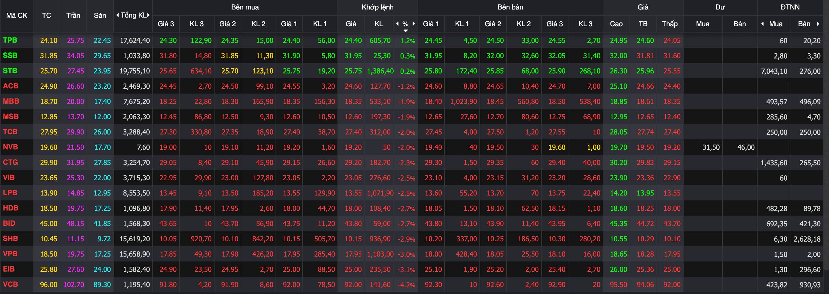Click the Dư Bán column header
Image resolution: width=829 pixels, height=294 pixels.
739,24
